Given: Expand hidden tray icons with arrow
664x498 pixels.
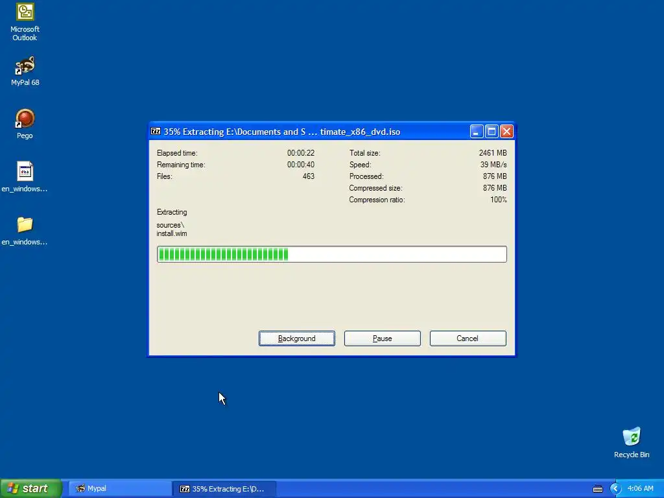Looking at the screenshot, I should [x=615, y=489].
